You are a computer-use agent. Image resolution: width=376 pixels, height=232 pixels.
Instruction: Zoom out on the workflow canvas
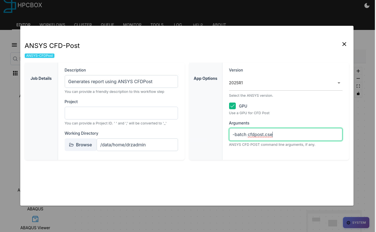coord(358,78)
